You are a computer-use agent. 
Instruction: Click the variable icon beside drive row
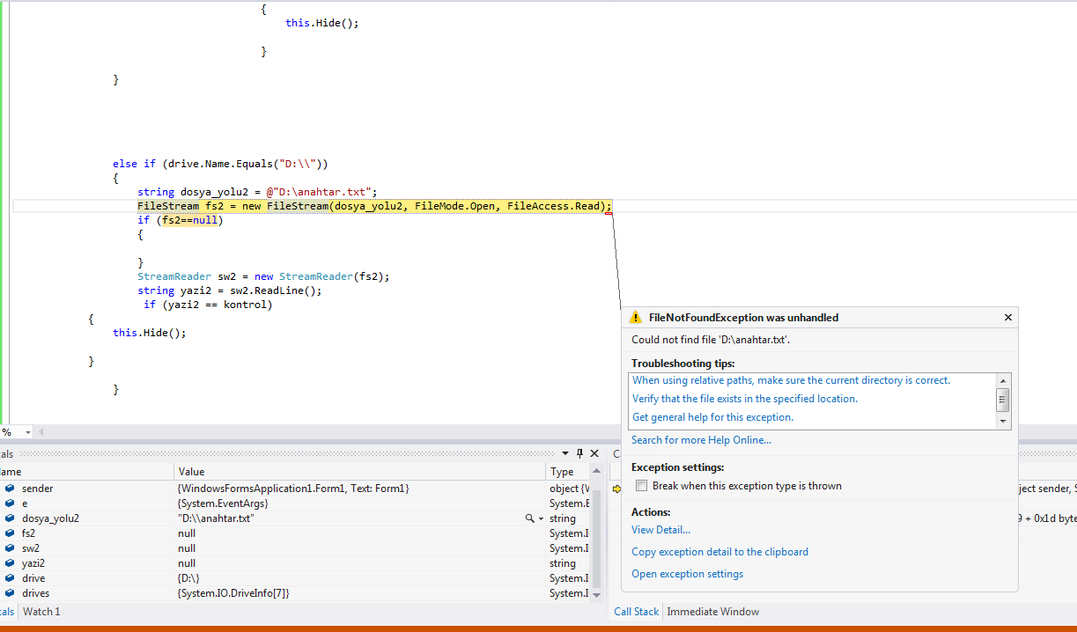(10, 578)
